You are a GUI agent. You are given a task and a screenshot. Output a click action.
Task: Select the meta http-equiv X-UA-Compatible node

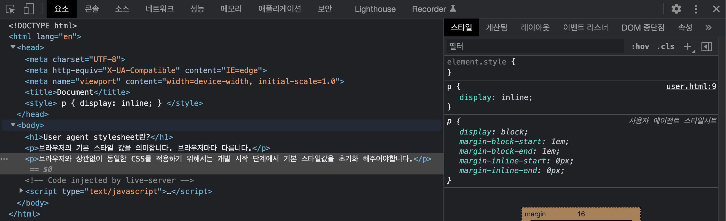click(x=146, y=71)
